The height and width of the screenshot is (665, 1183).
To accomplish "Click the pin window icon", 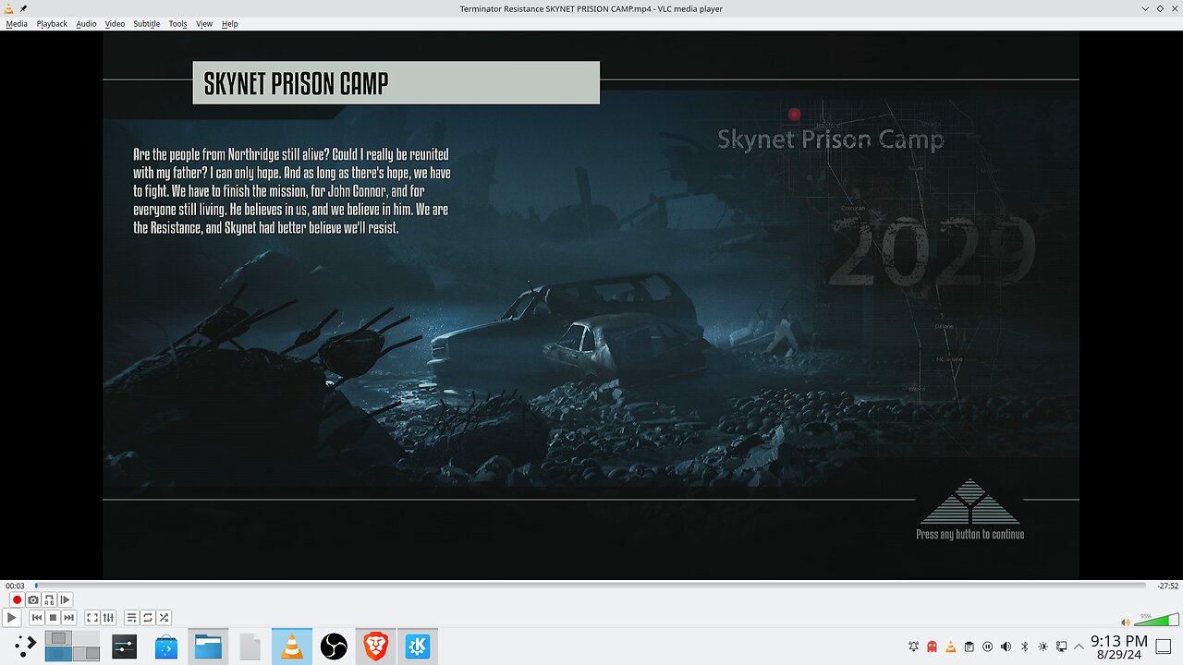I will point(23,8).
